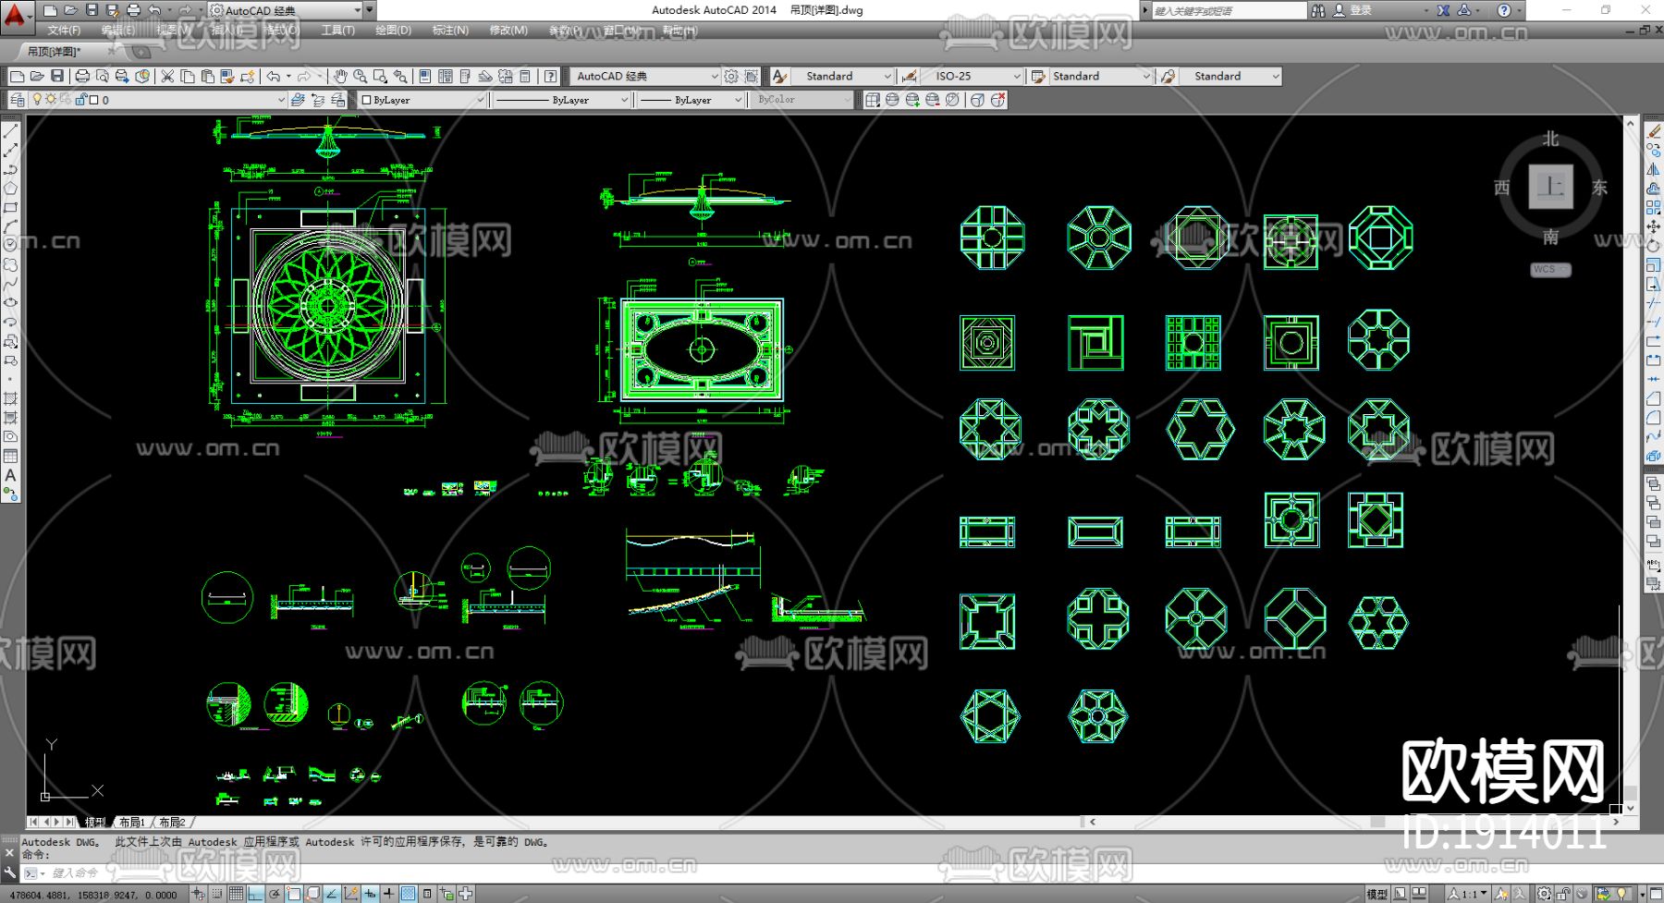Viewport: 1664px width, 903px height.
Task: Open the Help question mark in toolbar
Action: click(x=551, y=76)
